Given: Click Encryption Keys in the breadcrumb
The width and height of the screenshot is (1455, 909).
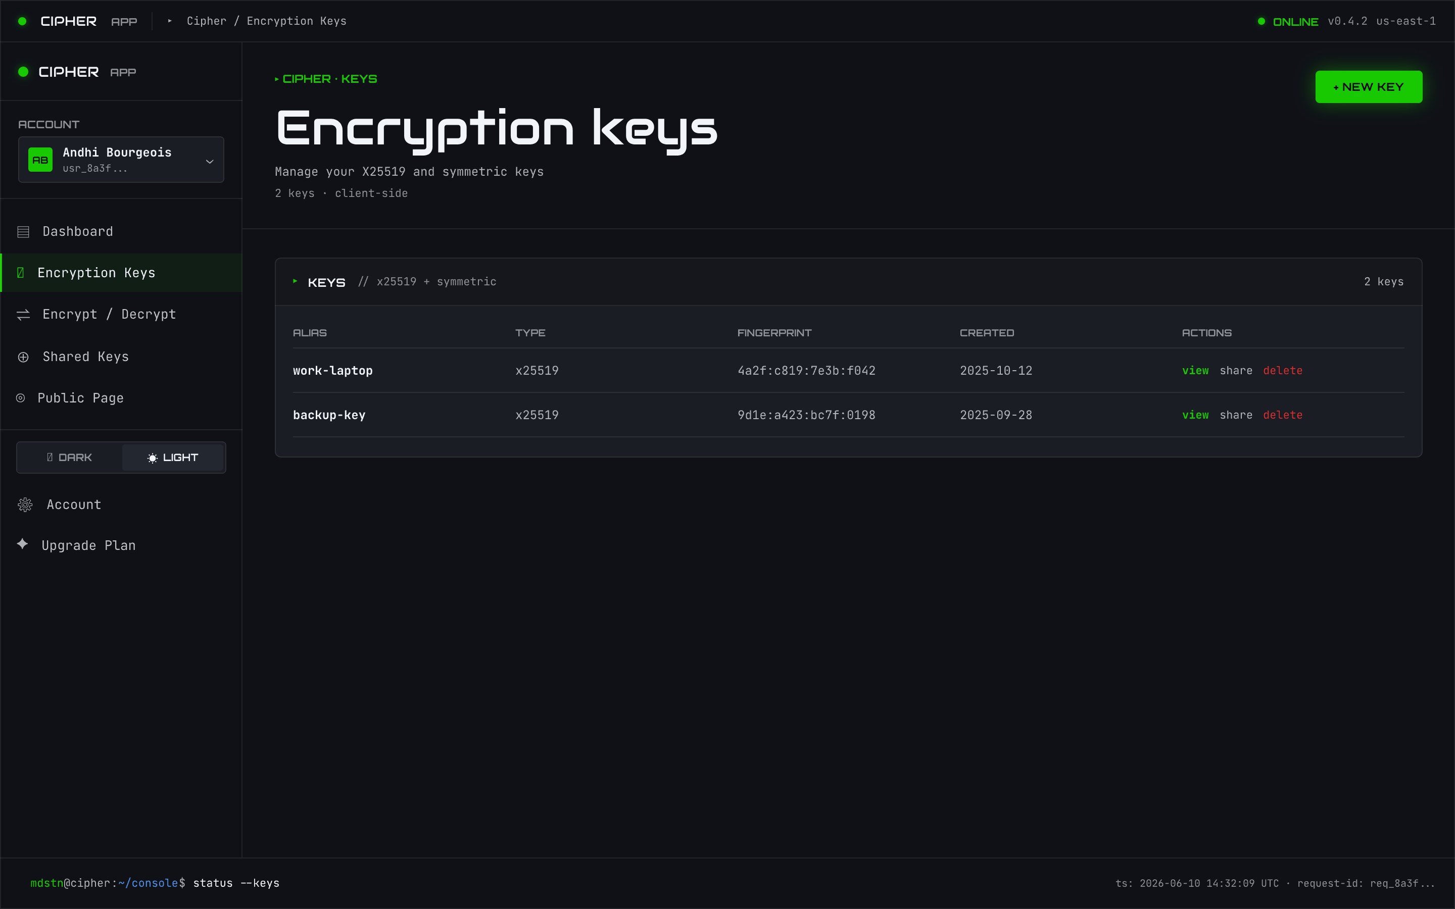Looking at the screenshot, I should (x=297, y=21).
